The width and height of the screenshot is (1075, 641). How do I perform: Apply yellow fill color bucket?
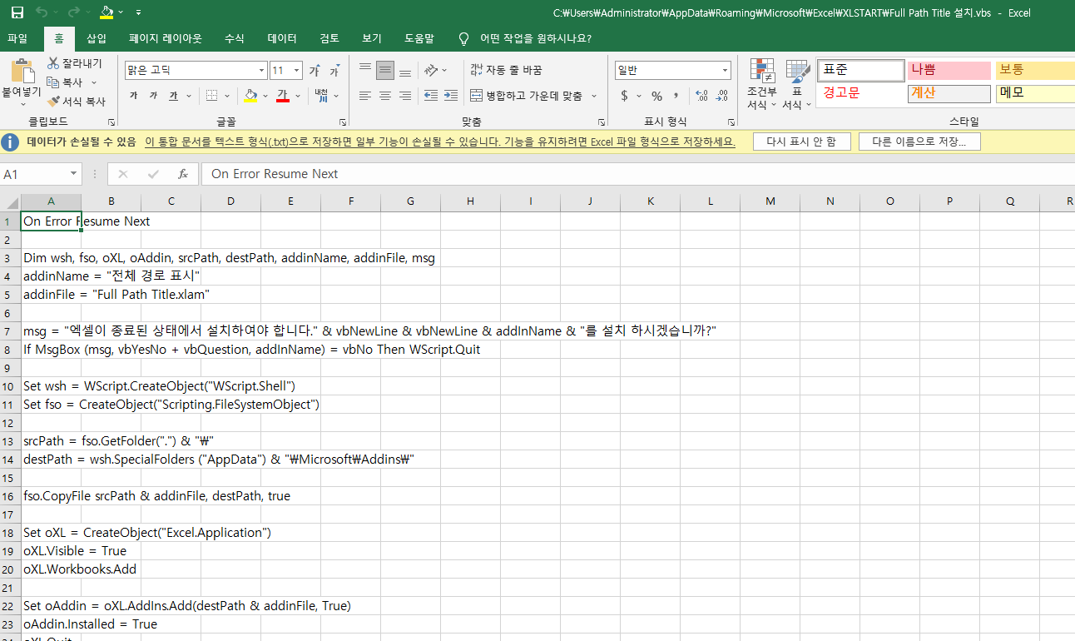(251, 96)
